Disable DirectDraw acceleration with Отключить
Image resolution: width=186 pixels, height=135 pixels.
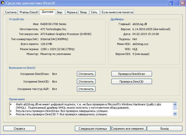point(86,74)
